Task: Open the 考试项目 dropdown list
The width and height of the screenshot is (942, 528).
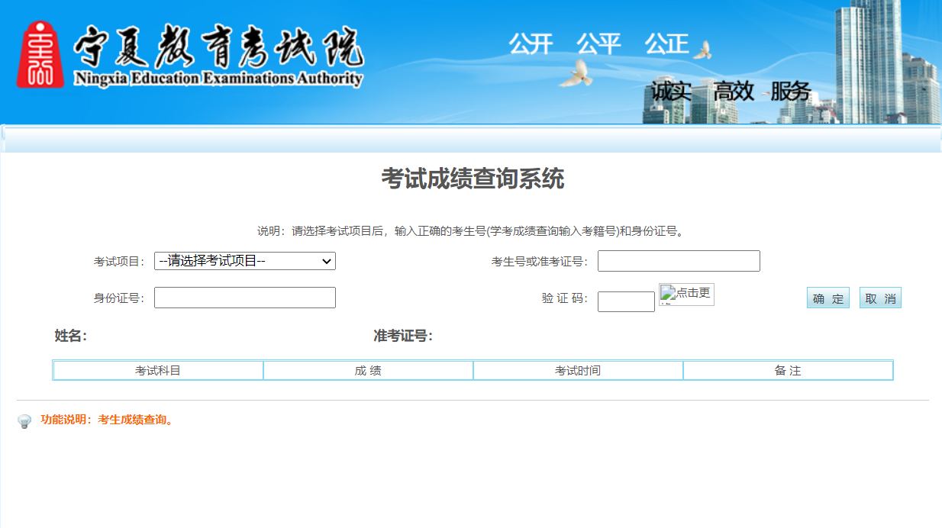Action: click(244, 261)
